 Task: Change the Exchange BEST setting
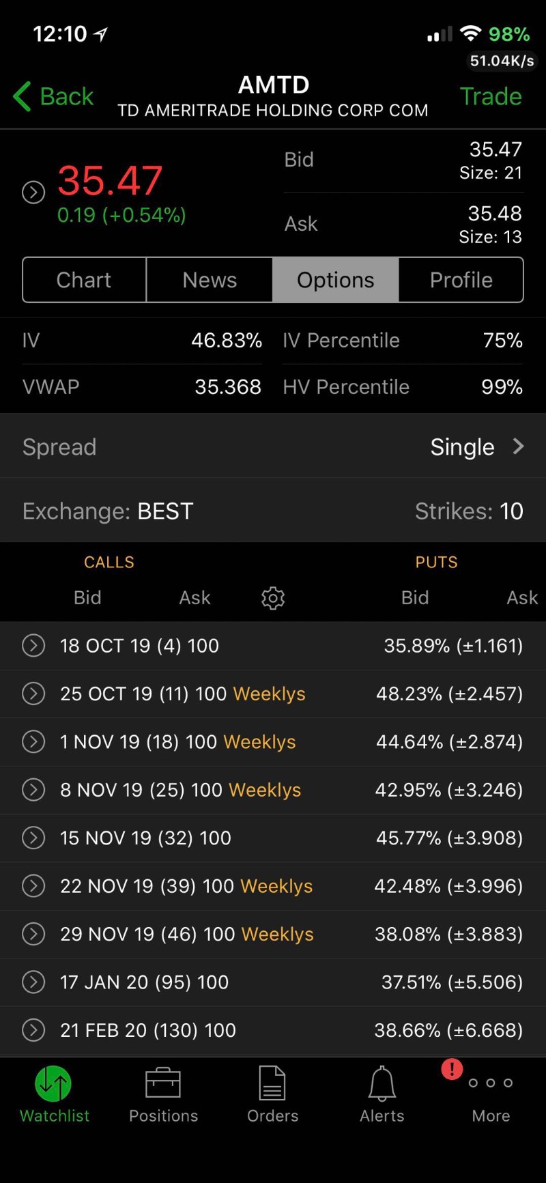pyautogui.click(x=108, y=511)
